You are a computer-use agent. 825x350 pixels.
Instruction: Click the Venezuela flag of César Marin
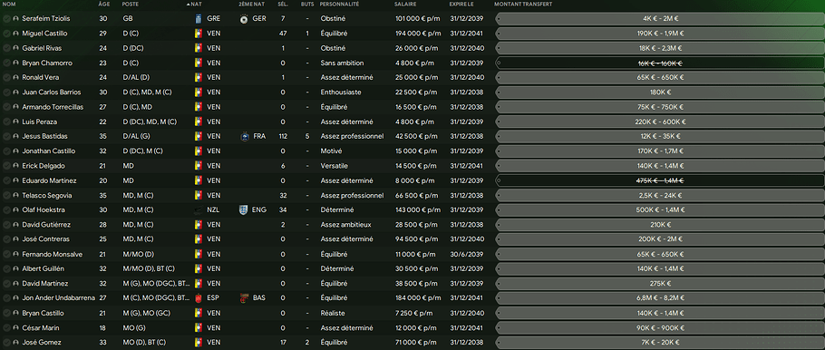[198, 328]
